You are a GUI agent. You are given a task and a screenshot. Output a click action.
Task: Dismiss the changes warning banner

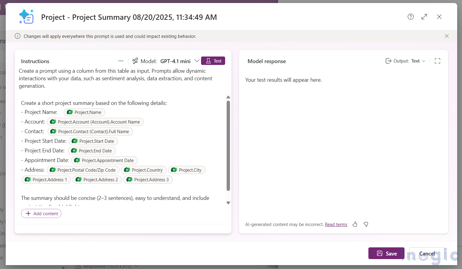point(447,36)
